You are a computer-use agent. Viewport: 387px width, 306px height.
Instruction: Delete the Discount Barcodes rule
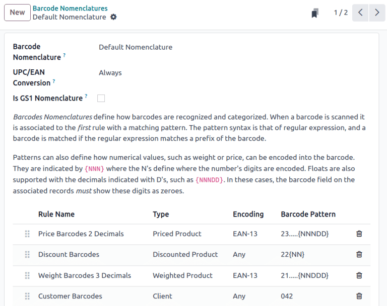coord(359,254)
